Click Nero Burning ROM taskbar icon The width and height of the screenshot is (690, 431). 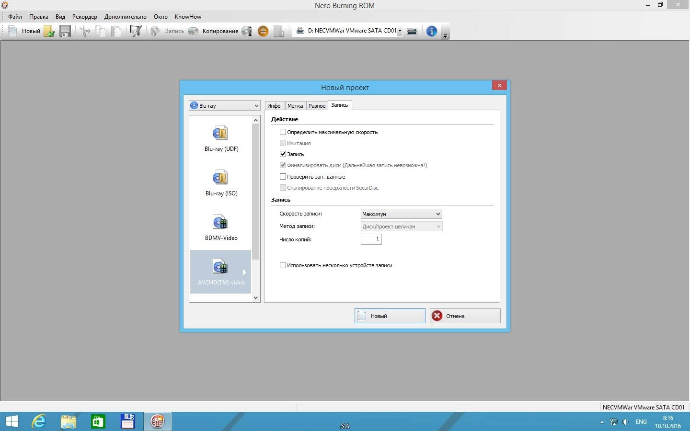pyautogui.click(x=158, y=421)
